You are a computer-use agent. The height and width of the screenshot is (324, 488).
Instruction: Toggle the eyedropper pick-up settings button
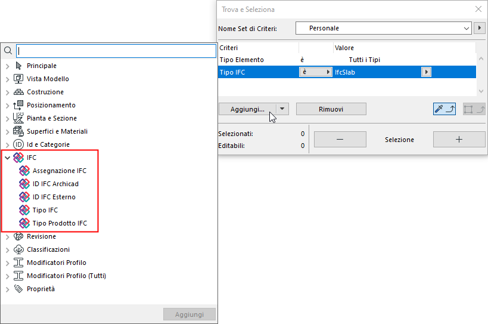pos(445,109)
